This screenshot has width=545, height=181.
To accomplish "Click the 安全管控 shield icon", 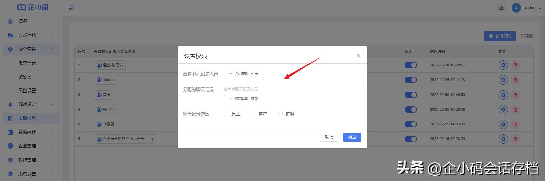I will pyautogui.click(x=10, y=49).
